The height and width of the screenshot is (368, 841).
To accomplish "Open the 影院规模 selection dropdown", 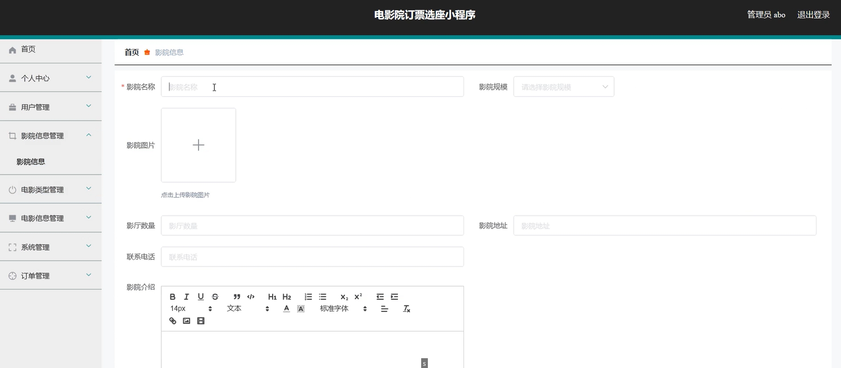I will coord(563,87).
